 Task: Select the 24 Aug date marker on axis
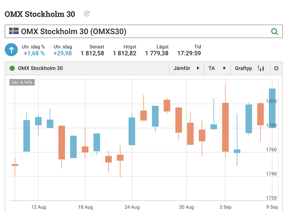point(132,207)
